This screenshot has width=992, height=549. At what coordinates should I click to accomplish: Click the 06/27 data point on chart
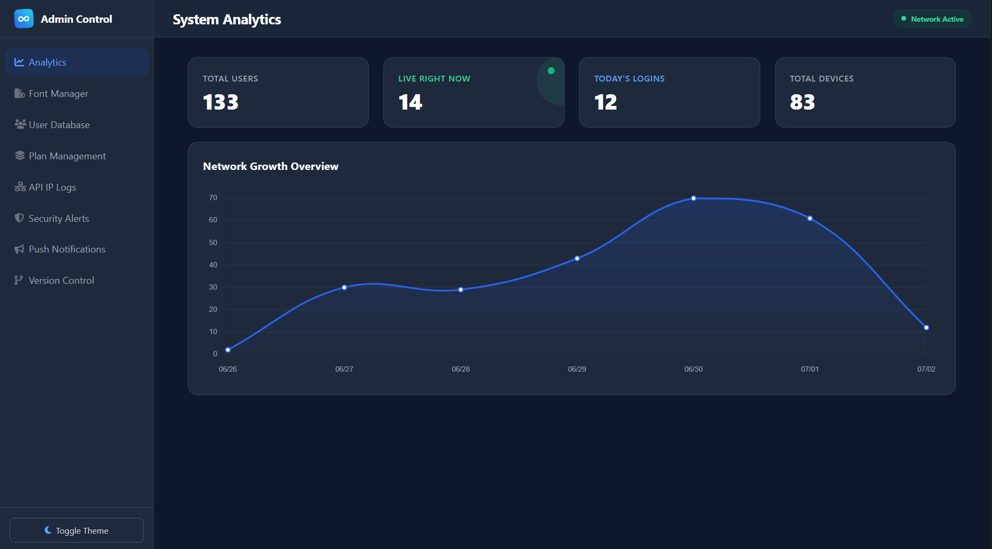pos(344,287)
